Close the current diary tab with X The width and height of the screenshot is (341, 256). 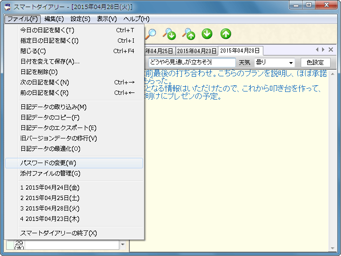tap(331, 50)
